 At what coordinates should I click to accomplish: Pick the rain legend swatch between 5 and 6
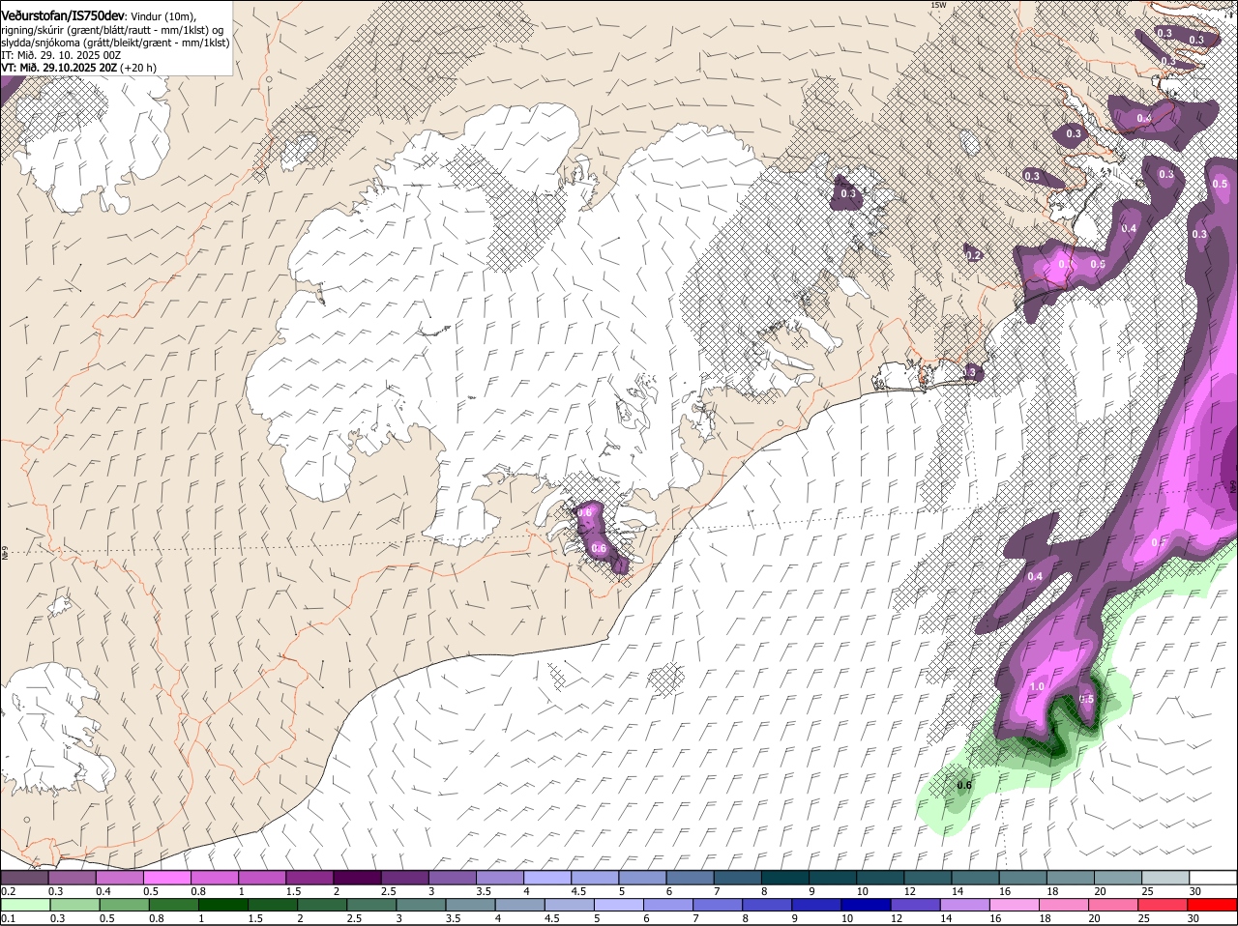click(x=619, y=905)
